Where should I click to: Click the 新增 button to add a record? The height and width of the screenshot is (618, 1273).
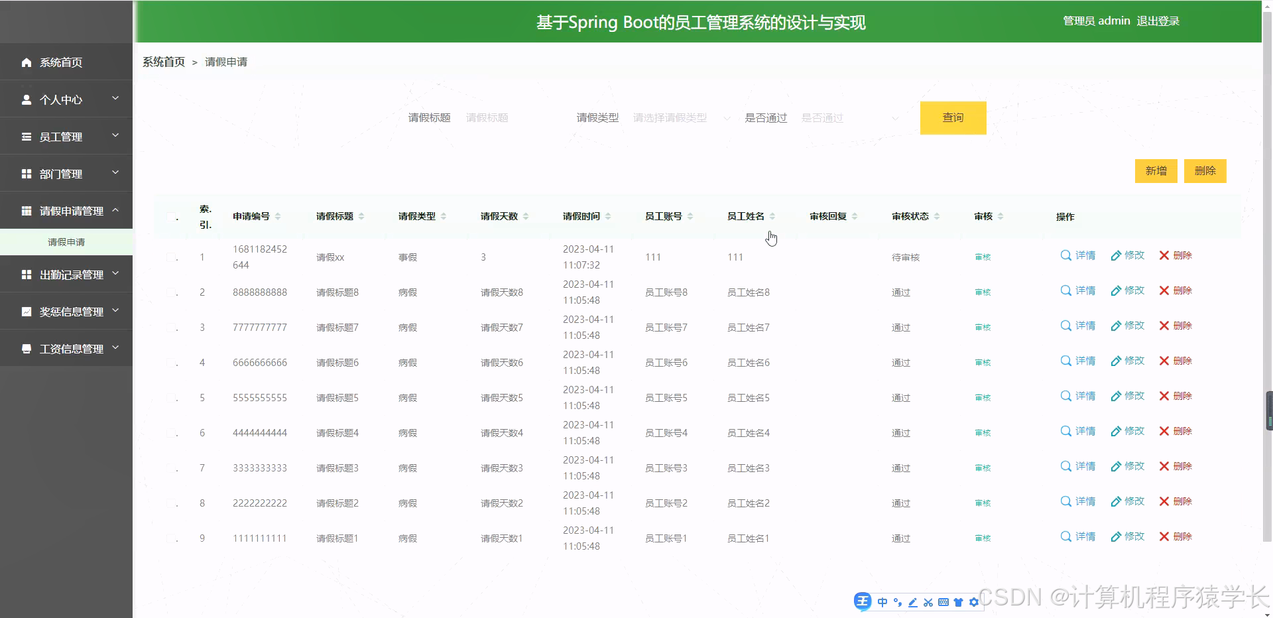point(1156,170)
